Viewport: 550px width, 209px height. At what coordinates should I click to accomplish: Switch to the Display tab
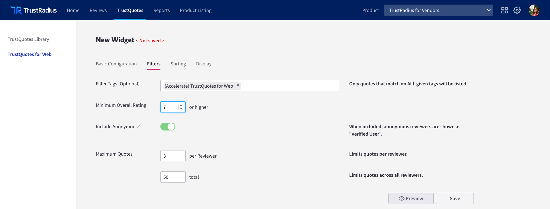pos(204,64)
